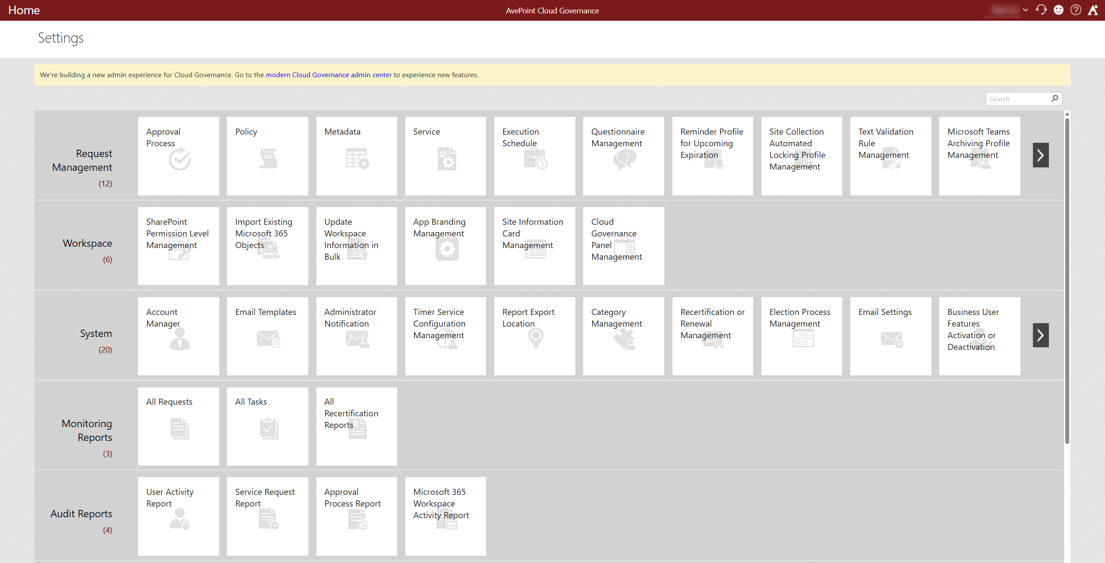Expand the account name dropdown

[1026, 10]
